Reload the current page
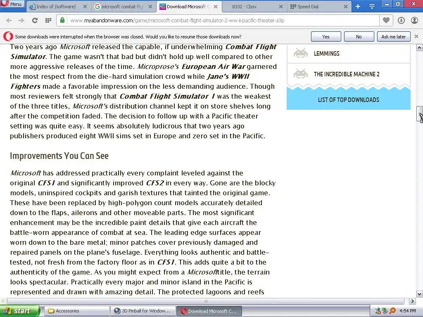423x317 pixels. [35, 21]
